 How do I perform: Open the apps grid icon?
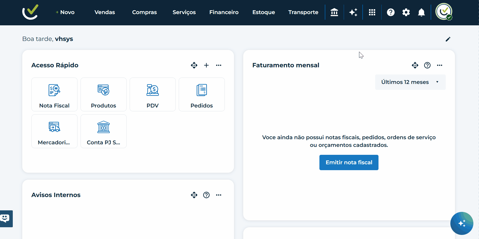[x=372, y=12]
